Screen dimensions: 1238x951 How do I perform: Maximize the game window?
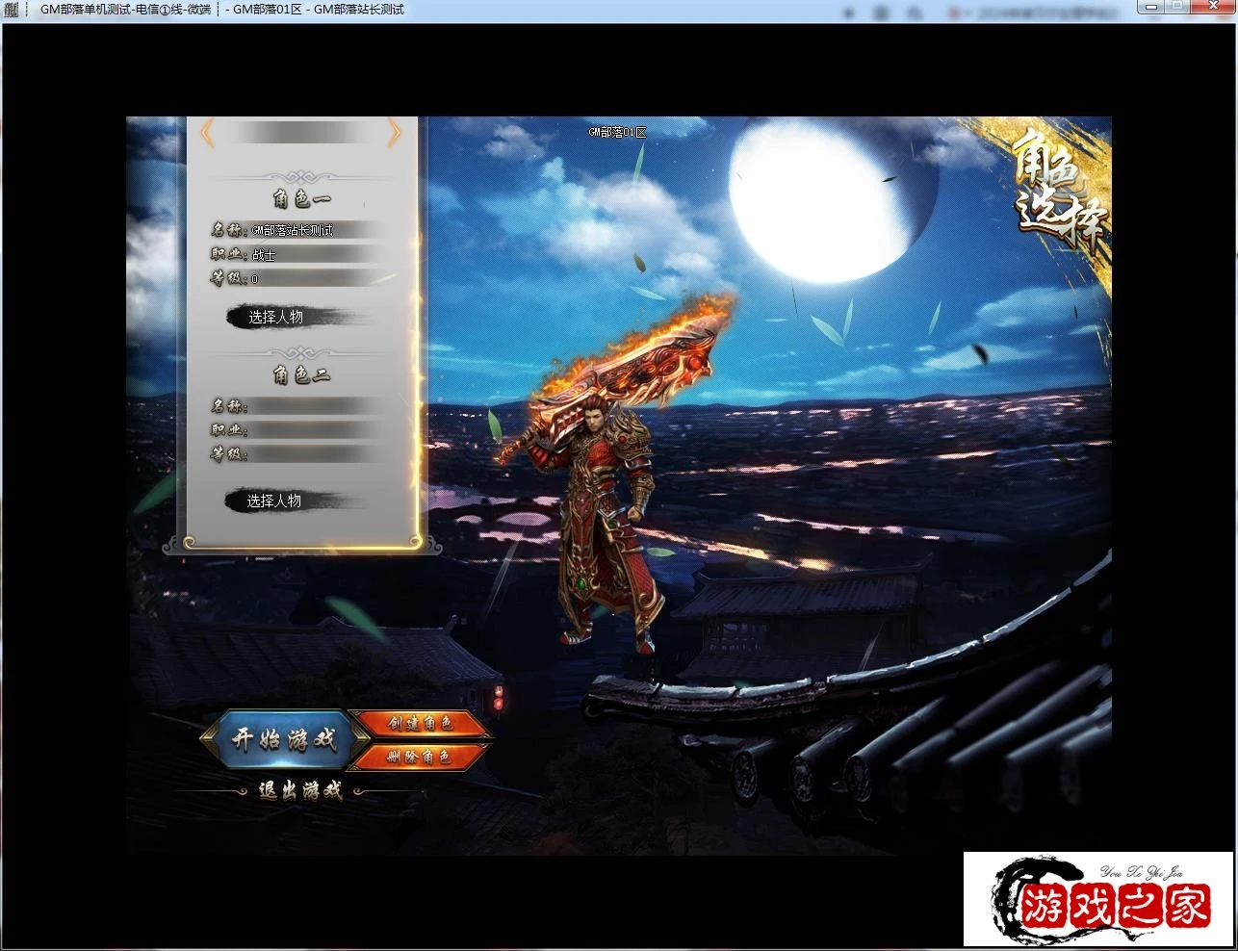[x=1176, y=6]
